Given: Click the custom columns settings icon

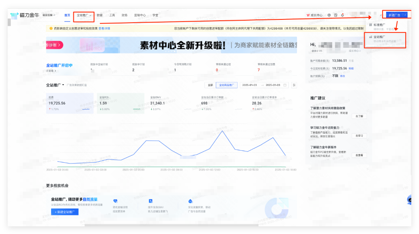Looking at the screenshot, I should (294, 85).
